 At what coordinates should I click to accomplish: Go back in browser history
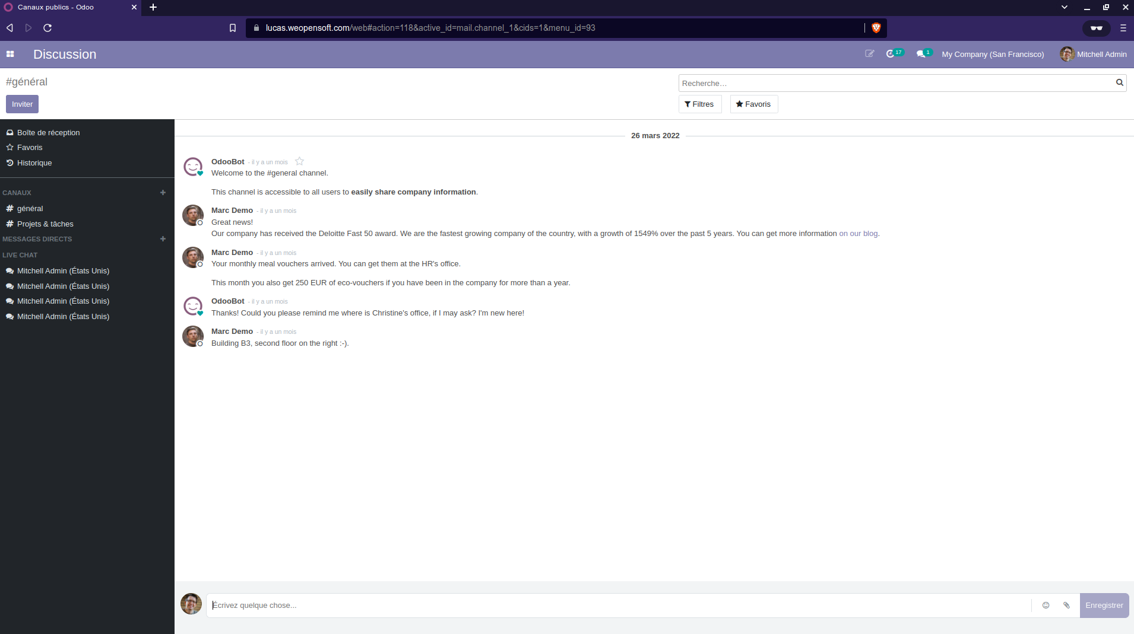tap(9, 28)
